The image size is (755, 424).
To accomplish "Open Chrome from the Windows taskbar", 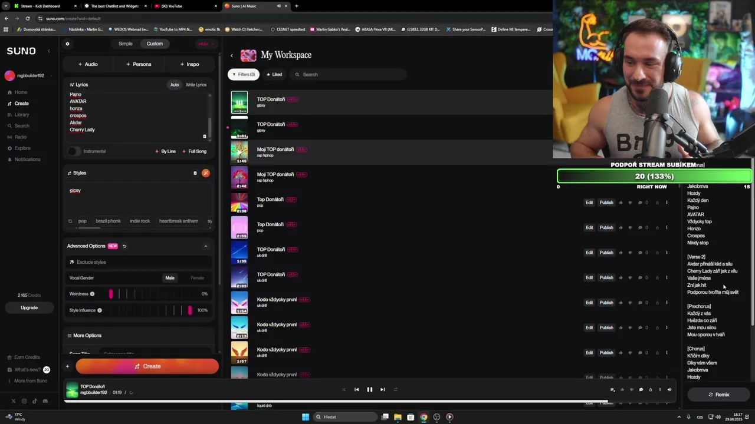I will 424,417.
